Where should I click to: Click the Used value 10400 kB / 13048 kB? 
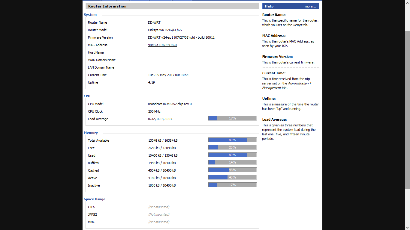tap(163, 155)
